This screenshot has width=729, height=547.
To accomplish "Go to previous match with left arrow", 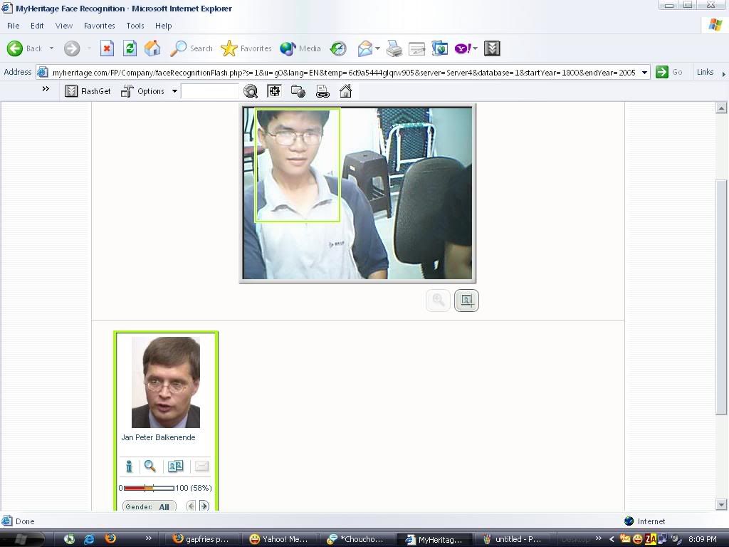I will coord(191,506).
